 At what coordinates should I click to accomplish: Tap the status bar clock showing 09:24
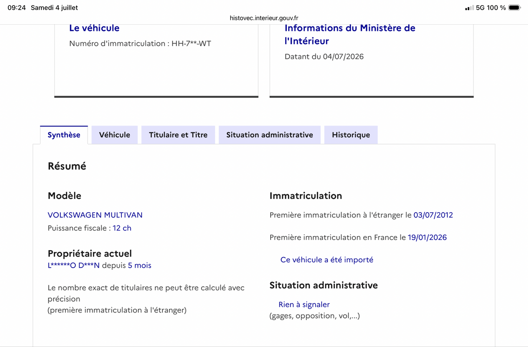(x=17, y=7)
